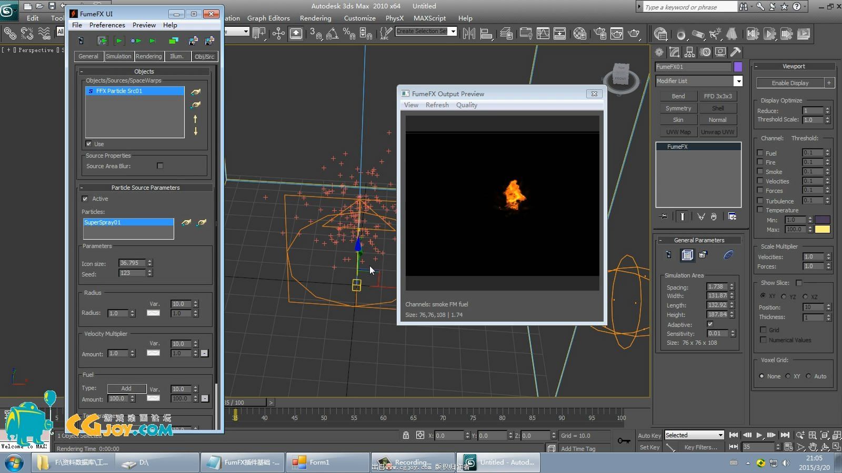
Task: Enable the Fuel channel checkbox in Viewport panel
Action: pos(760,153)
